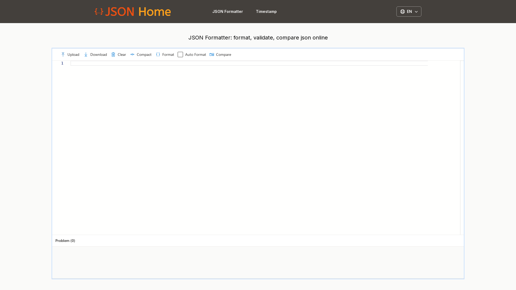The width and height of the screenshot is (516, 290).
Task: Click the Format label text
Action: (168, 55)
